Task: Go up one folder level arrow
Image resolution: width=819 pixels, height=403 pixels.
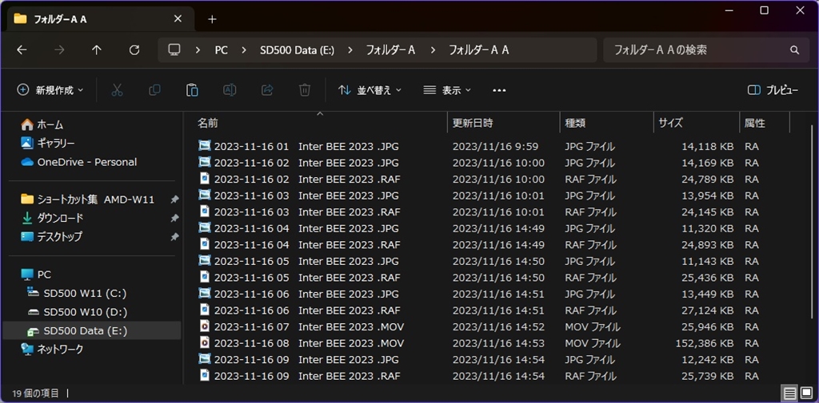Action: [97, 50]
